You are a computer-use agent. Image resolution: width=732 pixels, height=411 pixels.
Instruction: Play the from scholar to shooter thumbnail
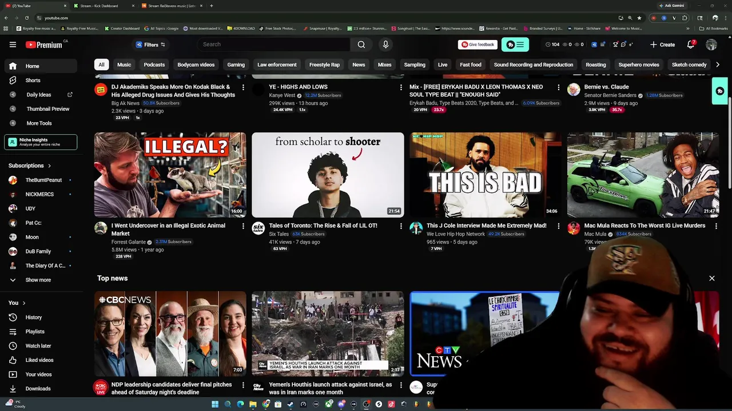pyautogui.click(x=328, y=175)
